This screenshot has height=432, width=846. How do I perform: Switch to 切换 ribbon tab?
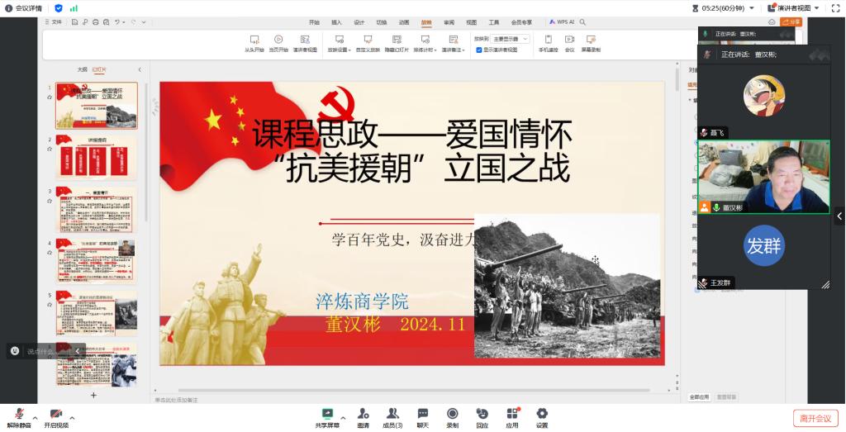click(382, 22)
